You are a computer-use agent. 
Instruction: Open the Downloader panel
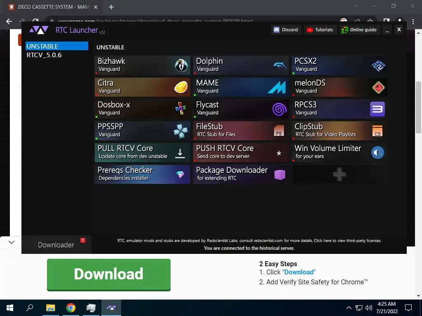(x=56, y=245)
